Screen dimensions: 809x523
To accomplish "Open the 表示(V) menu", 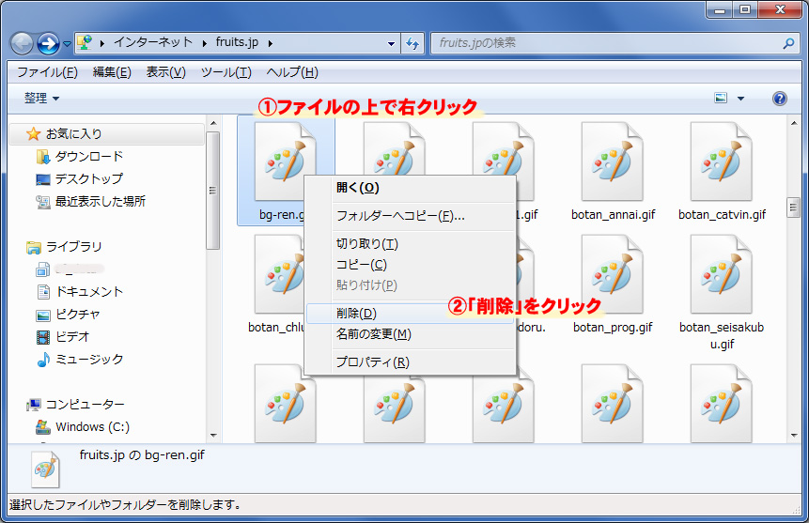I will 165,72.
